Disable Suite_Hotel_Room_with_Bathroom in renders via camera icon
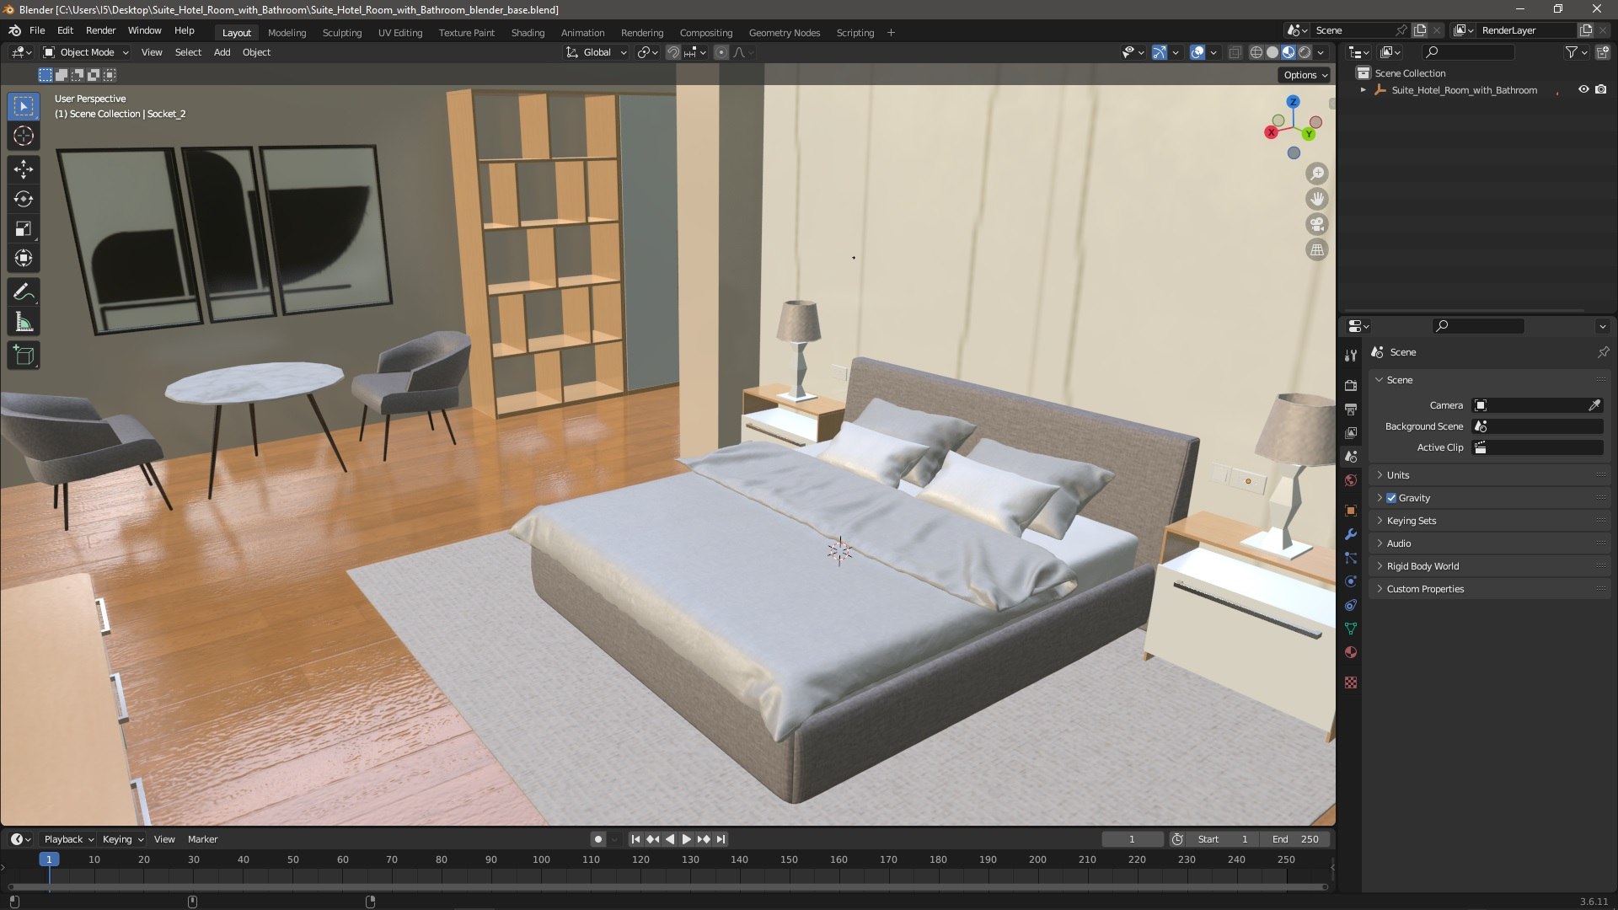This screenshot has width=1618, height=910. [1601, 89]
